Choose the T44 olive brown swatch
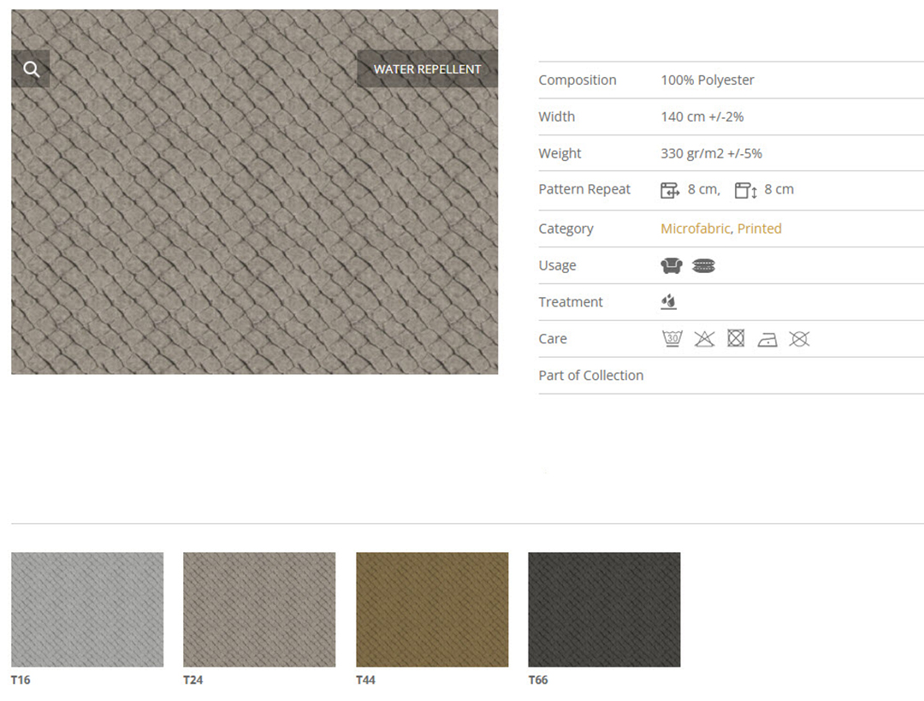924x701 pixels. pos(432,609)
